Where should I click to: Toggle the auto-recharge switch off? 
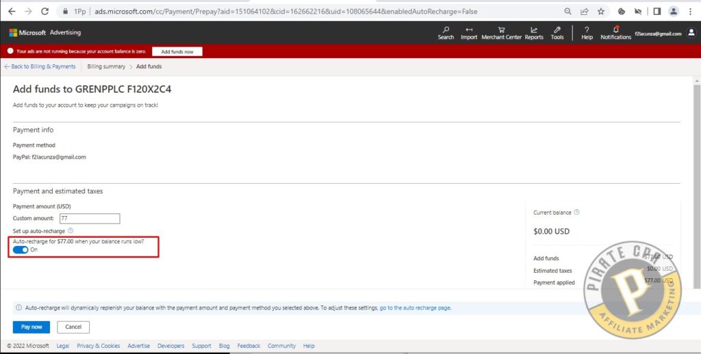point(20,249)
